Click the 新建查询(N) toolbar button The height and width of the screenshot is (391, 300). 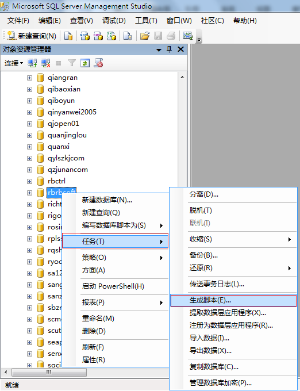coord(32,36)
